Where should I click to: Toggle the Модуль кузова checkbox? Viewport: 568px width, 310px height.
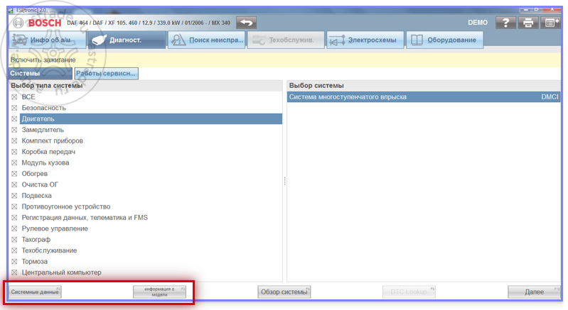(14, 162)
